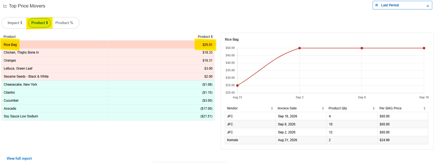
Task: Select the Product $ tab
Action: pos(39,23)
